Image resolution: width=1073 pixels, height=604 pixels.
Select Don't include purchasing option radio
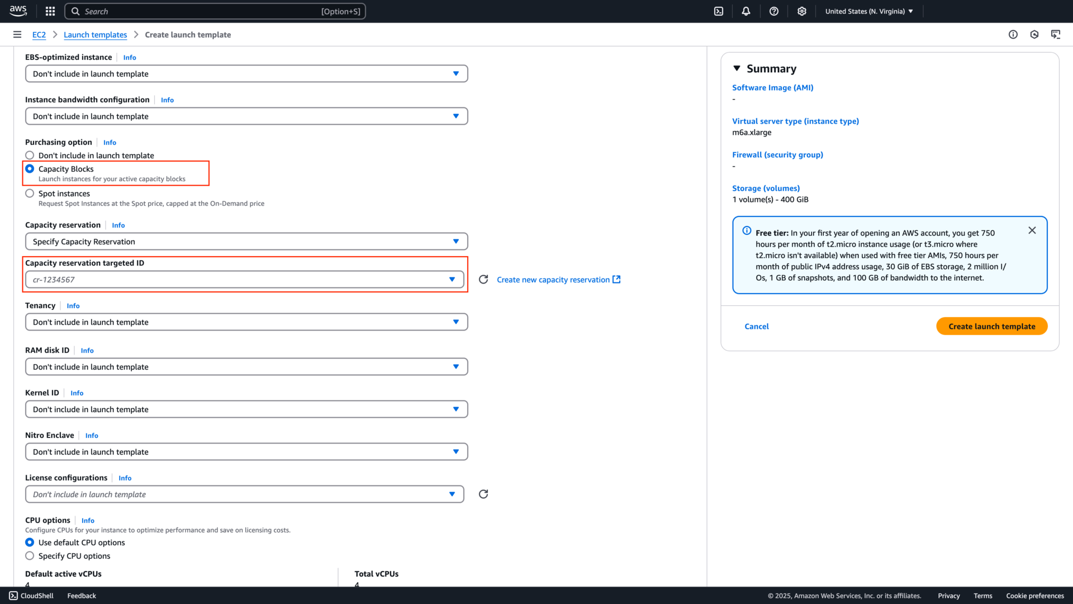click(x=30, y=155)
